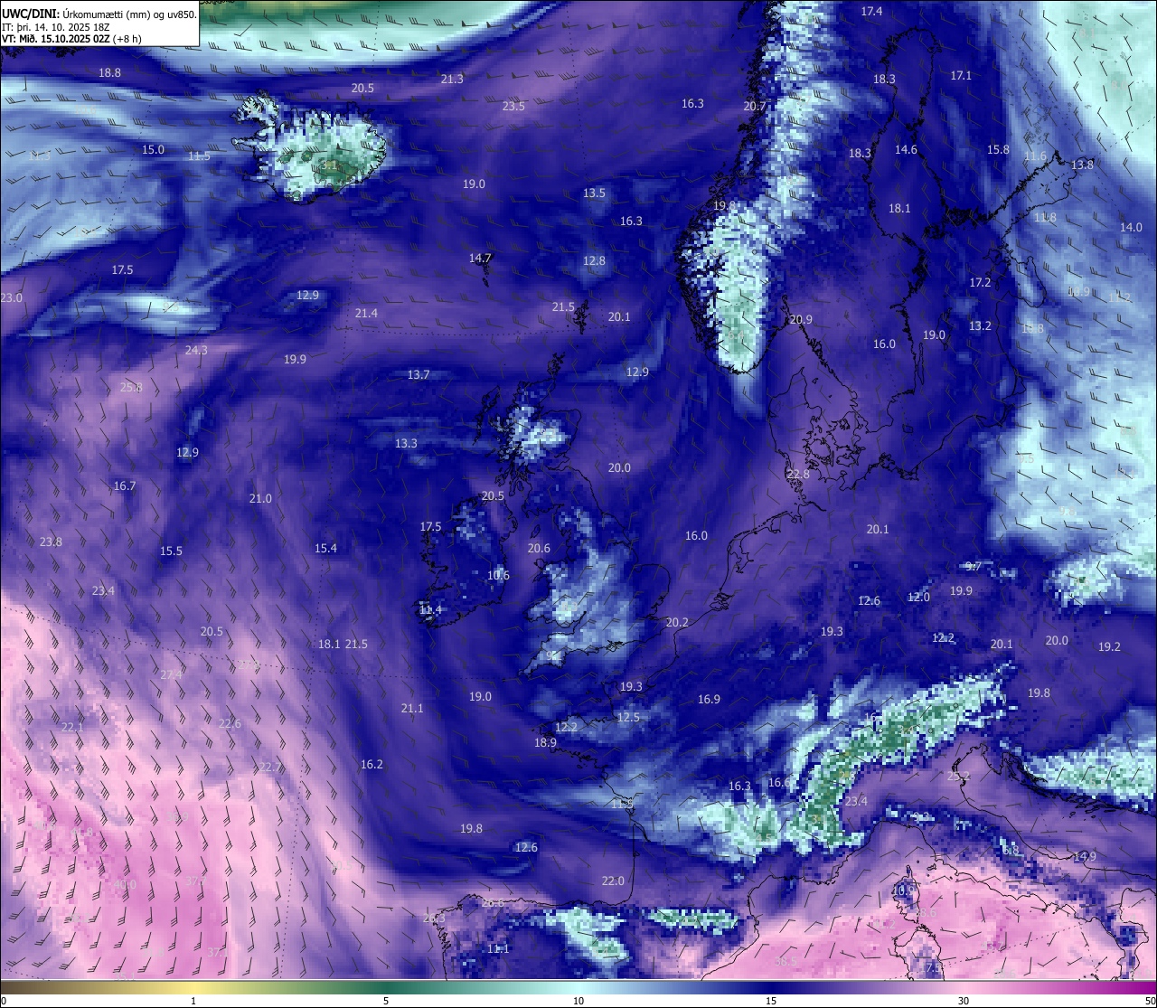
Task: Click the 24.3 value label
Action: (196, 350)
